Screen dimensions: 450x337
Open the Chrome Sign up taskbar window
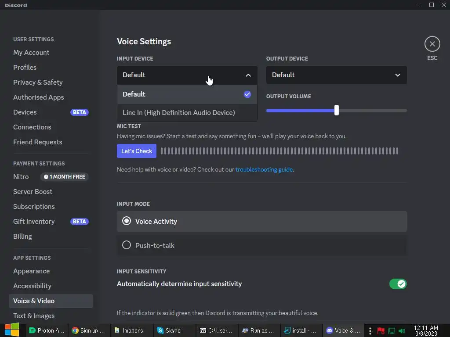coord(89,330)
